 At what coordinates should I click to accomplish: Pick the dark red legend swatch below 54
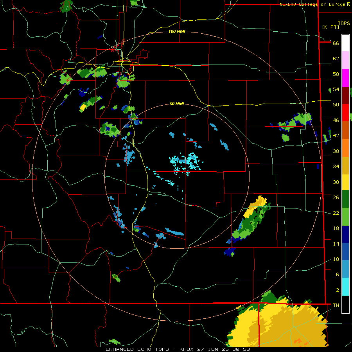click(345, 95)
